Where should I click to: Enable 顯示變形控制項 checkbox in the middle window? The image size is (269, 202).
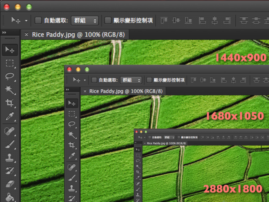click(149, 80)
